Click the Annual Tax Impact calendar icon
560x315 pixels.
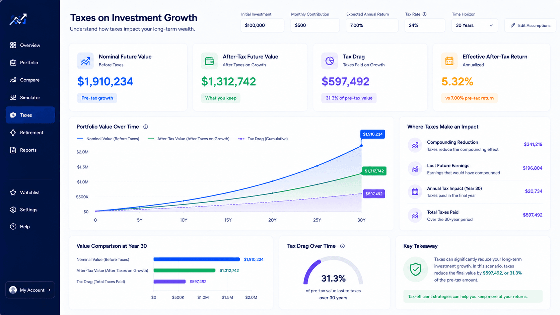(x=415, y=192)
